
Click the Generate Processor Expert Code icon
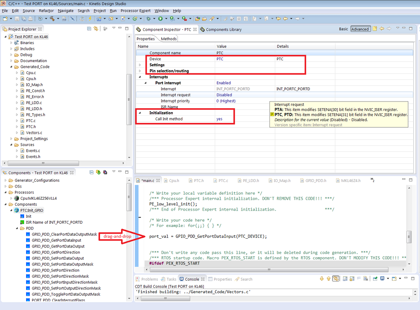98,172
